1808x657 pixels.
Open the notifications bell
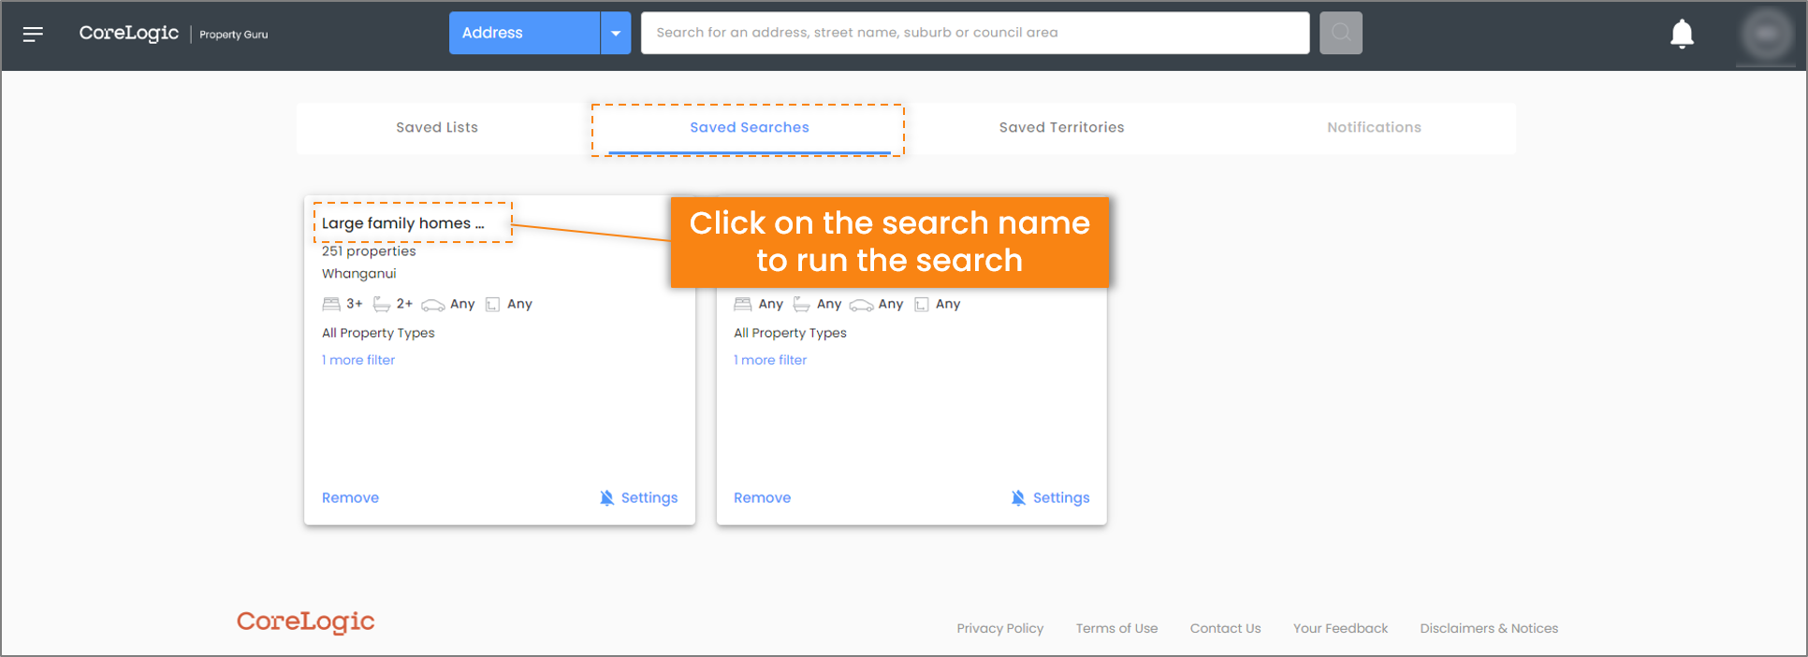point(1682,34)
